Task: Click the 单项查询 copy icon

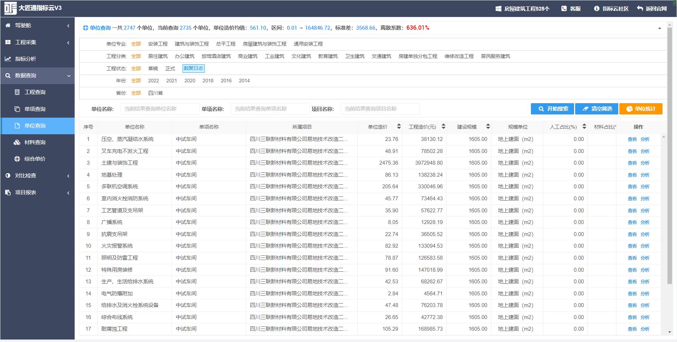Action: [x=17, y=109]
